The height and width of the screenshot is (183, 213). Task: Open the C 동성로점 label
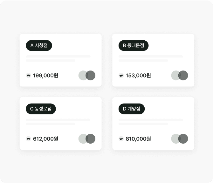click(x=41, y=109)
